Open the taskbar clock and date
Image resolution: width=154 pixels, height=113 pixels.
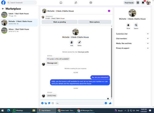(x=144, y=111)
